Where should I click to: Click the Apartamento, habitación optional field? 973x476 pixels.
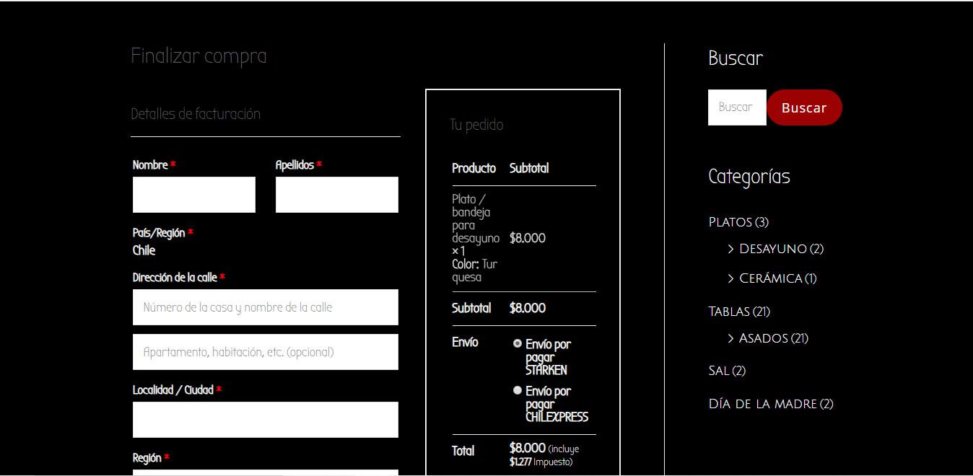(x=265, y=352)
